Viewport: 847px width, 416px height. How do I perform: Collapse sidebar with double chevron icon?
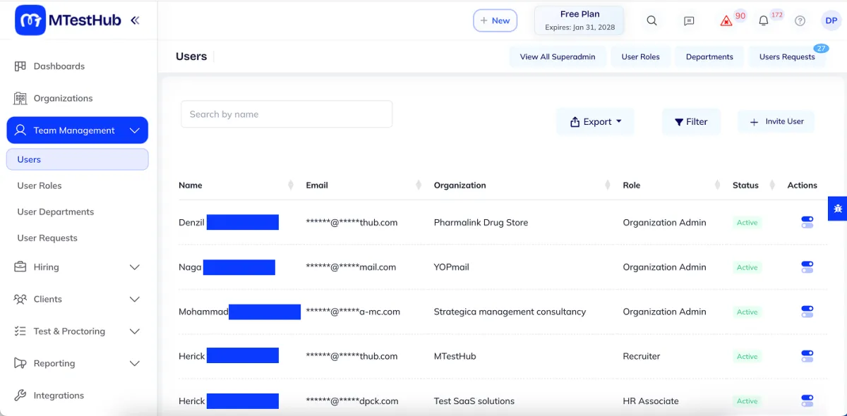(x=135, y=20)
